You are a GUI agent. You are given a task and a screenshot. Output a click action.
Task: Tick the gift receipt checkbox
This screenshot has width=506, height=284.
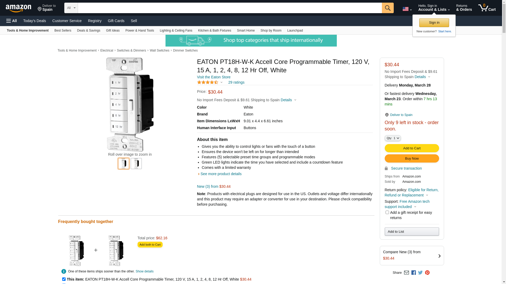pos(387,212)
